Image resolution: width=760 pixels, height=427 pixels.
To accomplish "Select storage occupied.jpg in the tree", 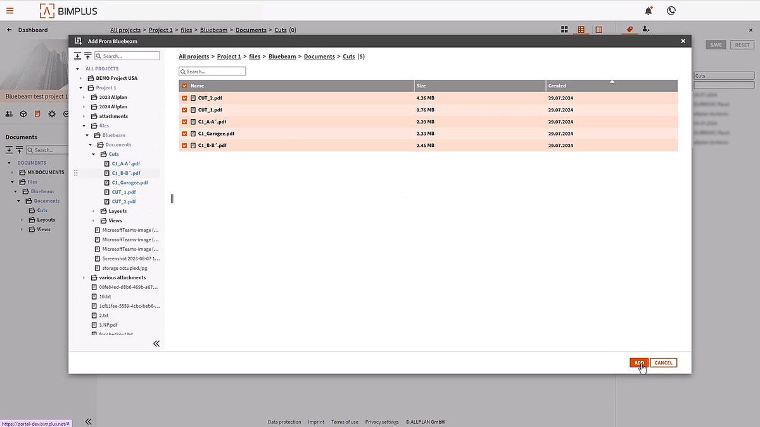I will (125, 268).
